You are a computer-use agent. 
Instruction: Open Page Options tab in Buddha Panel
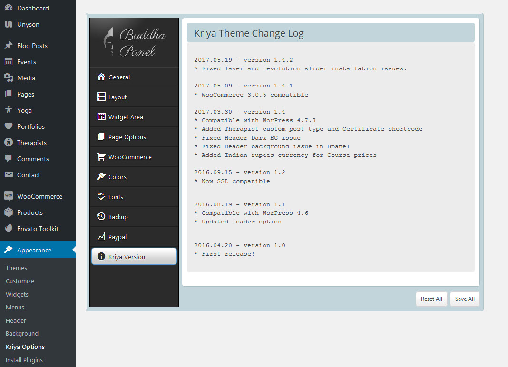click(x=127, y=137)
